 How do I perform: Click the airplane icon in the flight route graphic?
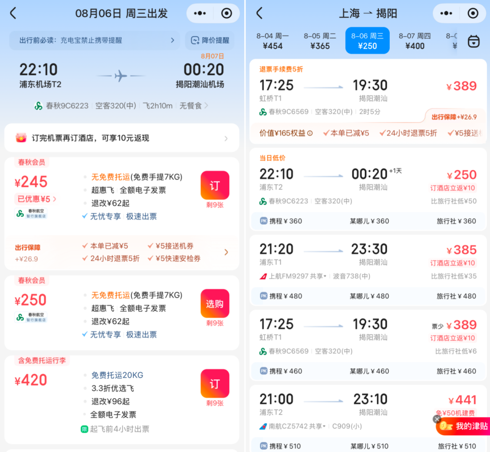point(121,75)
